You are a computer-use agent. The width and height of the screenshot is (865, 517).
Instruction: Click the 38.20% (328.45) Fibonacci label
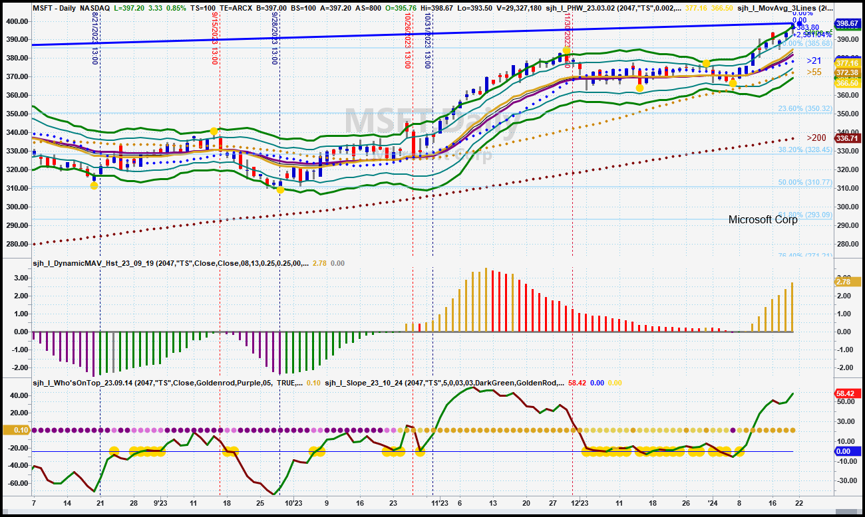tap(806, 150)
